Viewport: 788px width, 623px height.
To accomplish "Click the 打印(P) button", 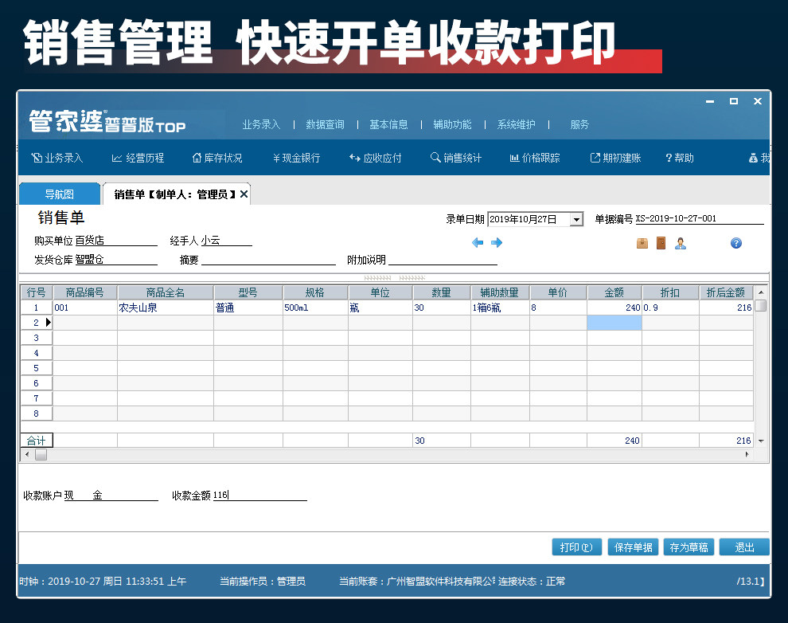I will pos(576,547).
